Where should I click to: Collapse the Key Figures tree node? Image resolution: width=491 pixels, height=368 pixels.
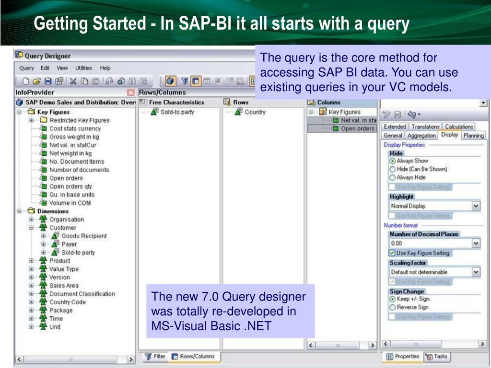click(x=19, y=112)
